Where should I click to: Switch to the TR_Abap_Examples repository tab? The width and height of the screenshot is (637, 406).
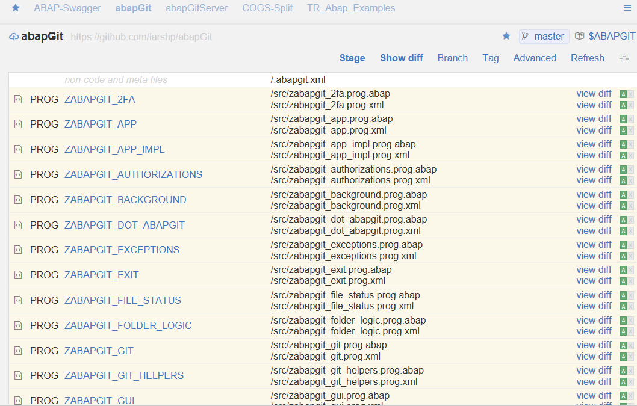click(x=351, y=8)
